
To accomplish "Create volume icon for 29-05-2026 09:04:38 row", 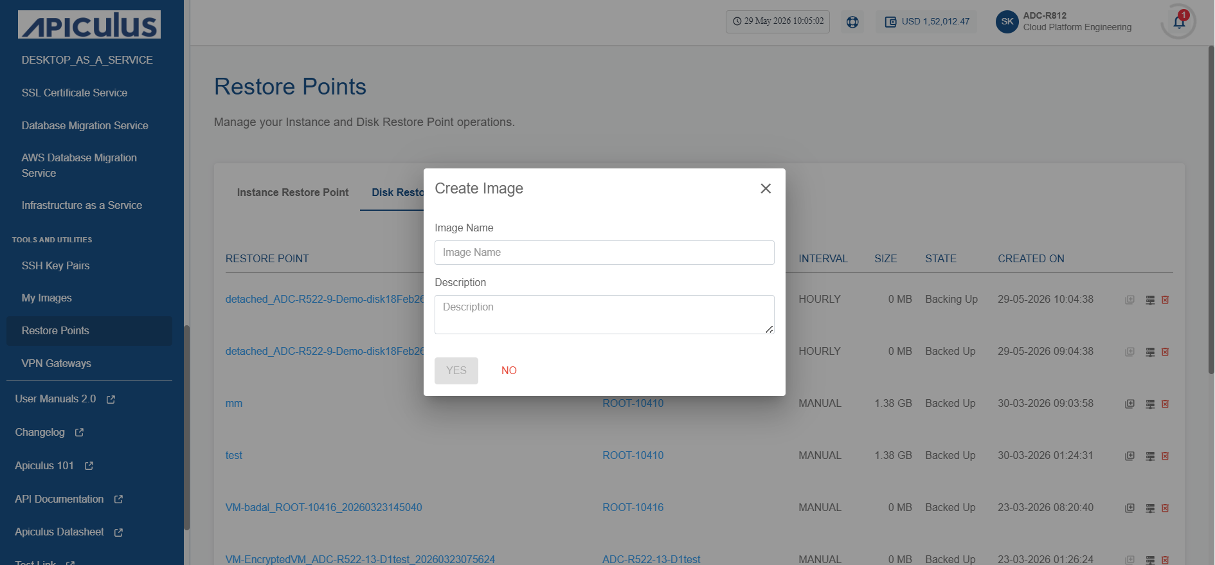I will [1150, 352].
